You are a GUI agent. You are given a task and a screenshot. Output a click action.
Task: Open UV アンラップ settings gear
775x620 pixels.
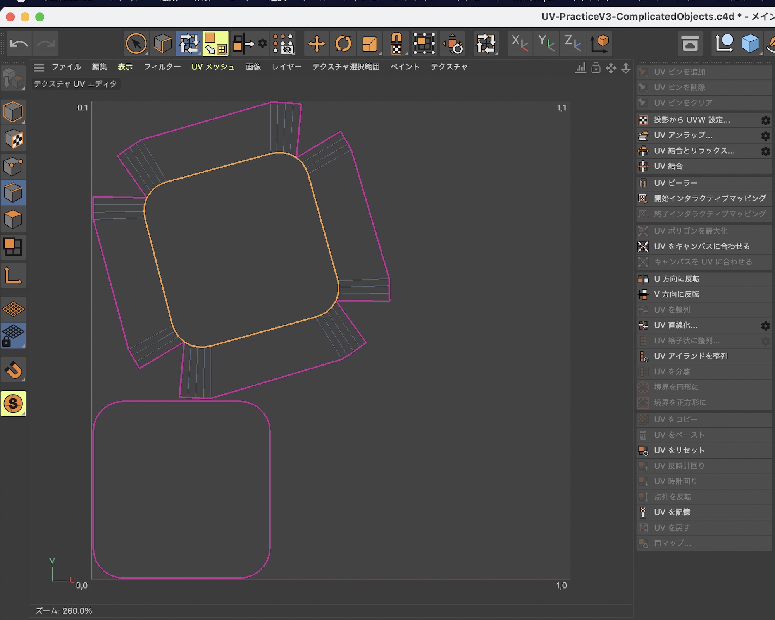coord(765,136)
